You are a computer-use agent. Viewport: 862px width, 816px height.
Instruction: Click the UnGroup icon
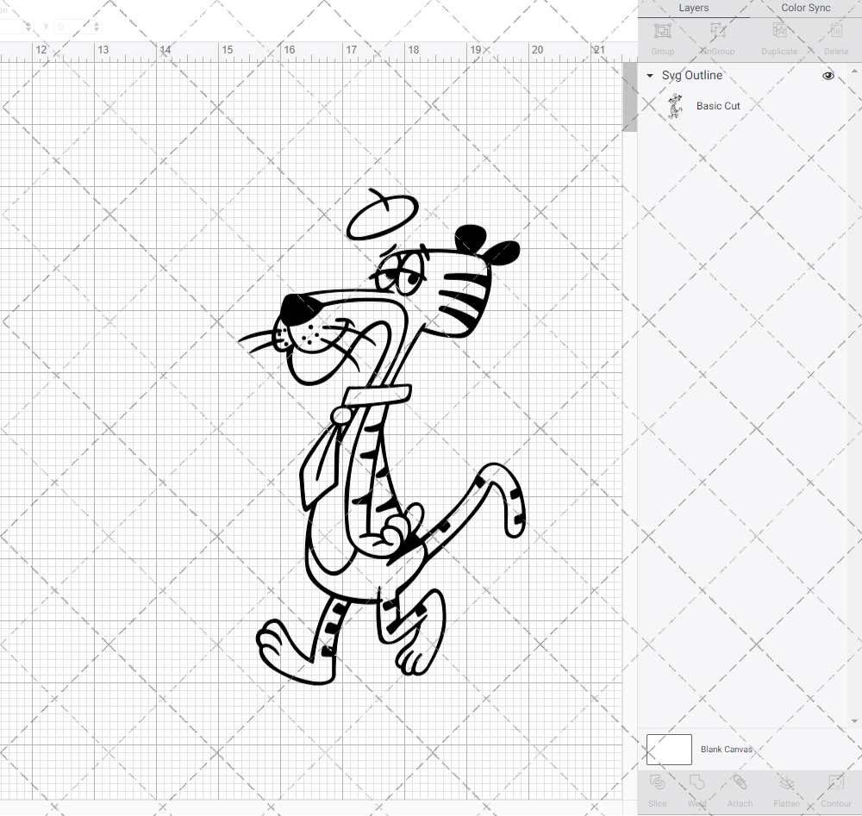pos(716,36)
